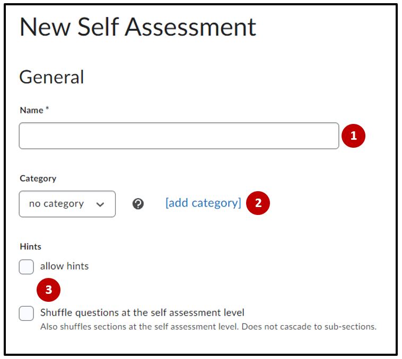Click the 'General' section heading

[x=51, y=77]
